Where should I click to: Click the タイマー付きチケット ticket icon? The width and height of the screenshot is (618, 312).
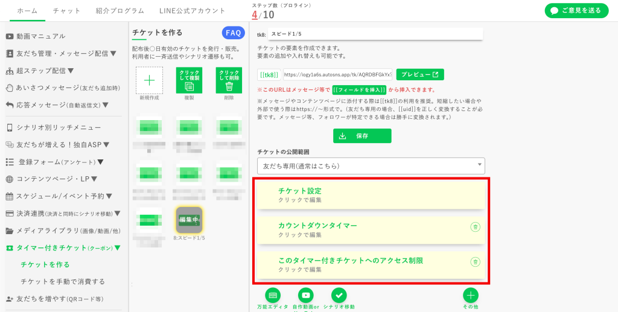(10, 248)
